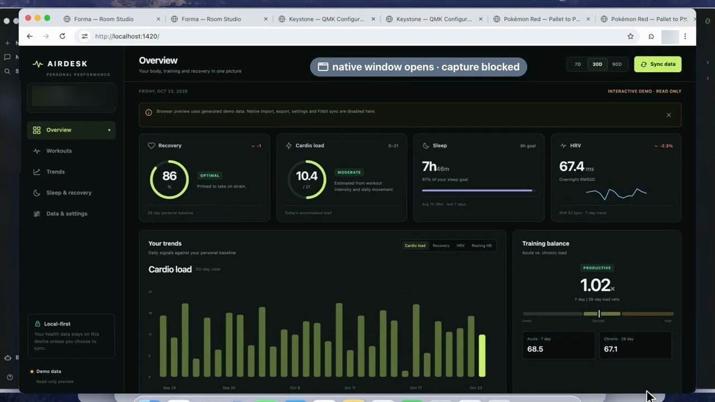
Task: Click the Trends chart icon
Action: pyautogui.click(x=37, y=172)
